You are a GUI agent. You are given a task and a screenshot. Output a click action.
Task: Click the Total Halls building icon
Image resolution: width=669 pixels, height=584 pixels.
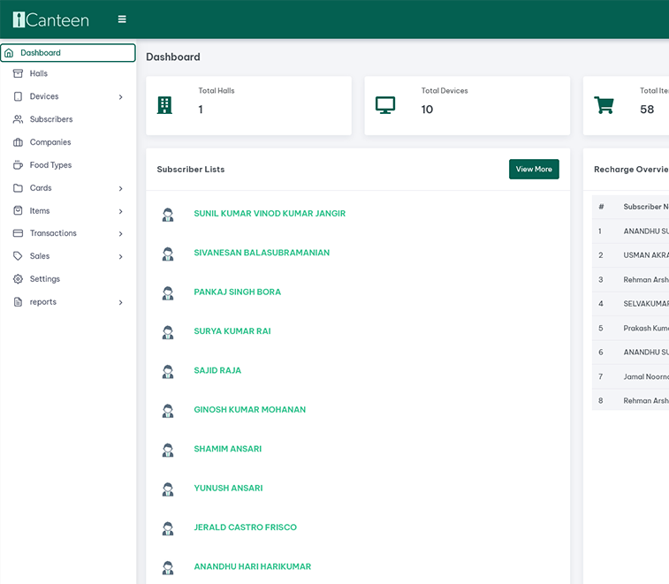pyautogui.click(x=164, y=105)
